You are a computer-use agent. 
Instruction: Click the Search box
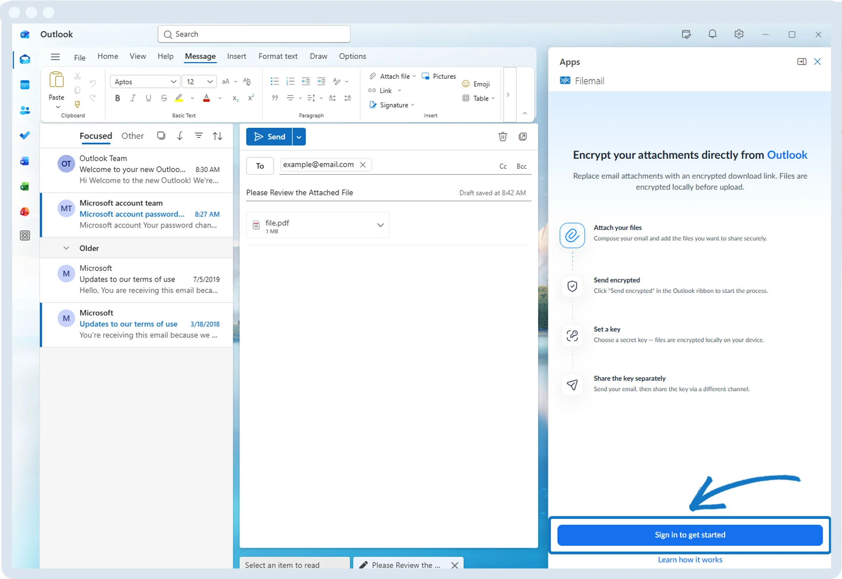[x=254, y=34]
